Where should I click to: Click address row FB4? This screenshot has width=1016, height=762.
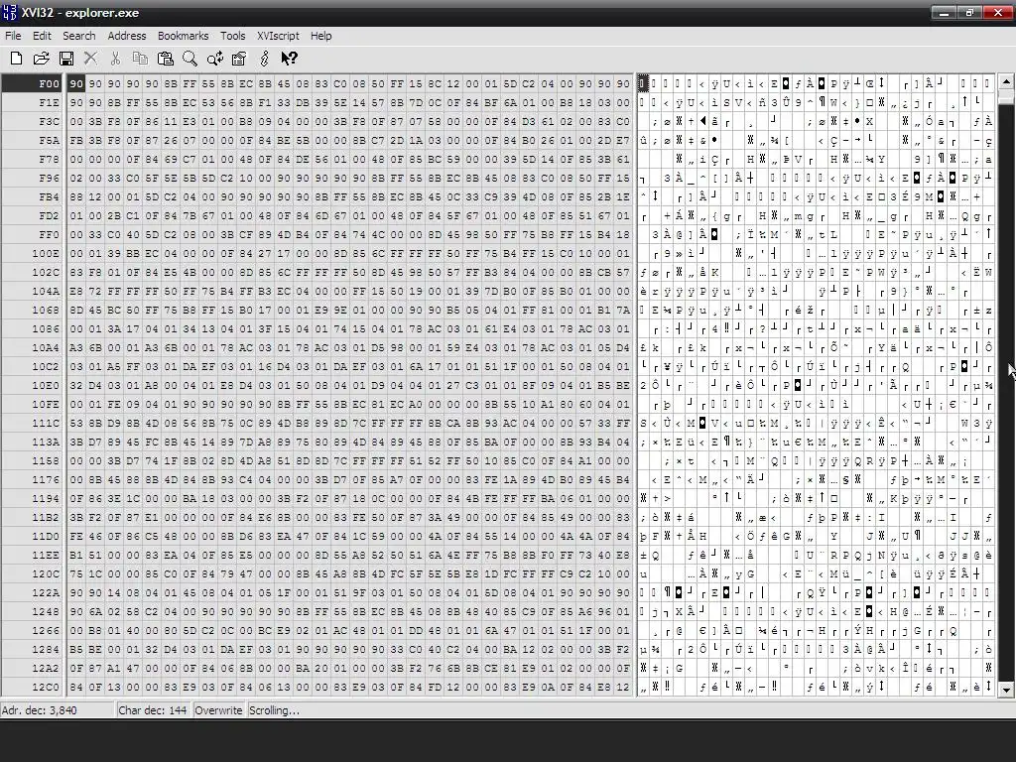coord(33,196)
